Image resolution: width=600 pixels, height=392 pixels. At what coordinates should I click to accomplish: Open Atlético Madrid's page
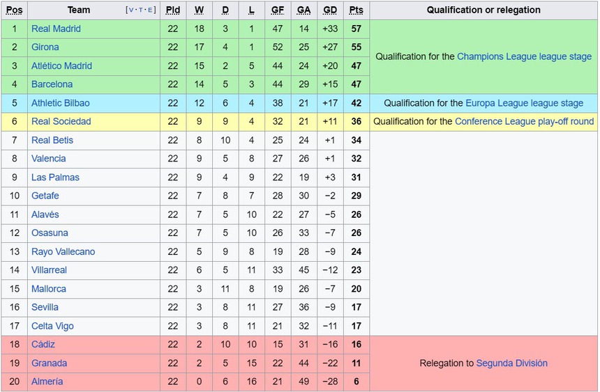click(61, 66)
